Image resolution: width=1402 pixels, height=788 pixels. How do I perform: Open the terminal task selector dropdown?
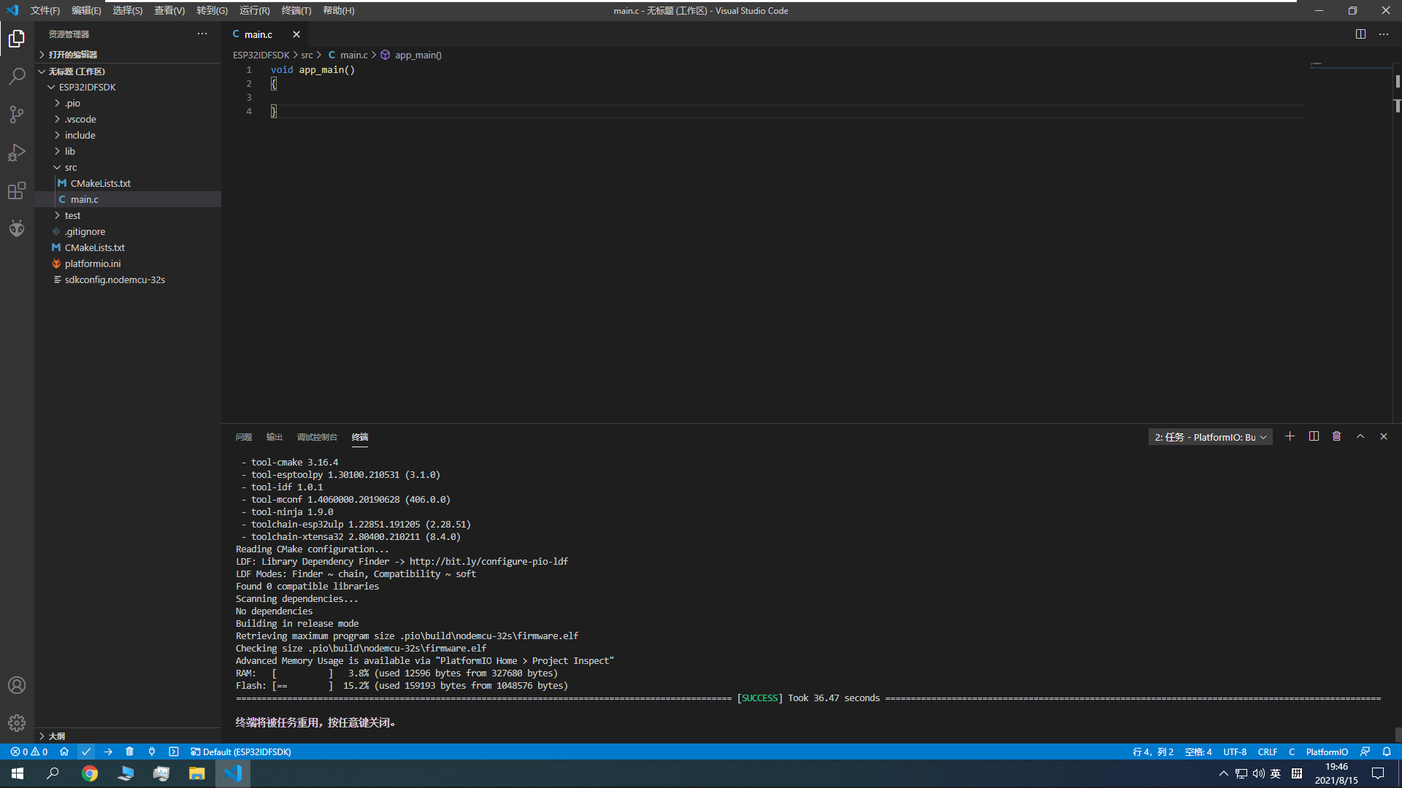pyautogui.click(x=1210, y=437)
